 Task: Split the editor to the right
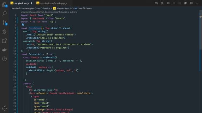click(192, 3)
